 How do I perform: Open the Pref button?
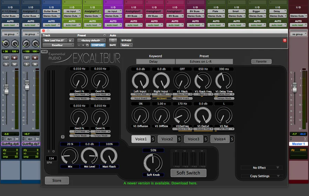tap(44, 52)
